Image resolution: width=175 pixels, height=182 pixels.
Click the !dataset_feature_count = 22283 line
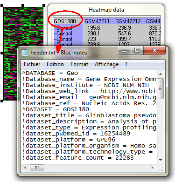78,158
